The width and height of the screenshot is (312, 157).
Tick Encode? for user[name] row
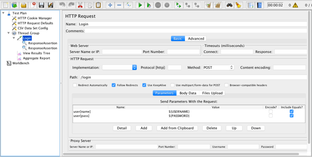[271, 111]
